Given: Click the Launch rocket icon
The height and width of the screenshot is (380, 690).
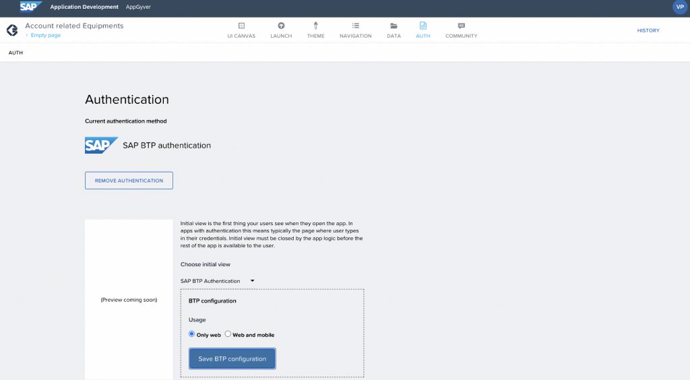Looking at the screenshot, I should (x=281, y=26).
